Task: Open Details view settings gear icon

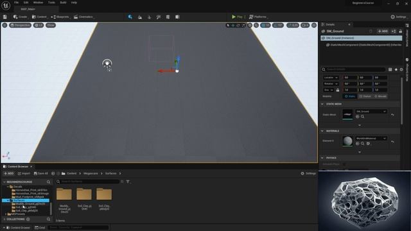Action: point(401,69)
